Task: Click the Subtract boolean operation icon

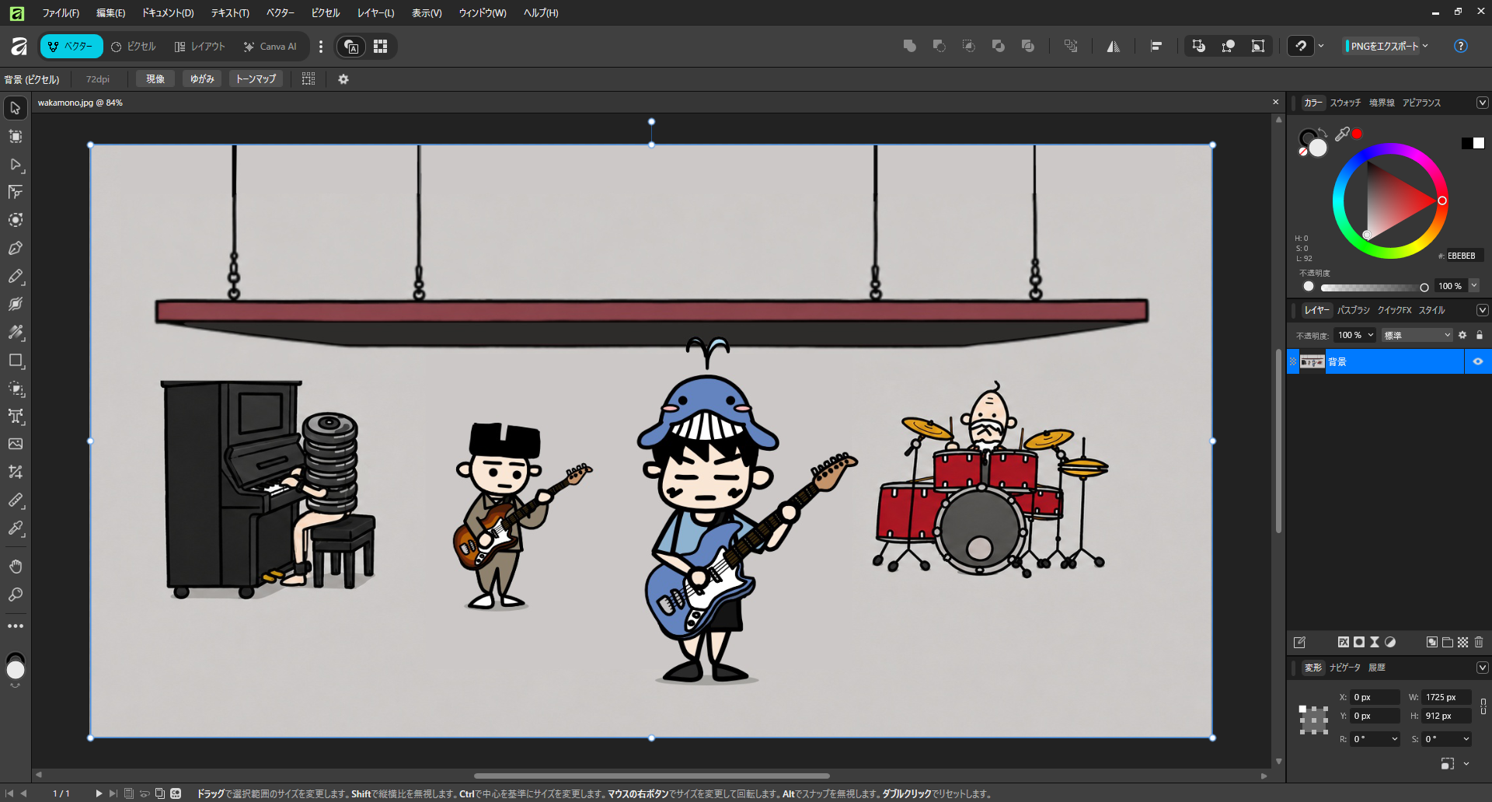Action: [939, 46]
